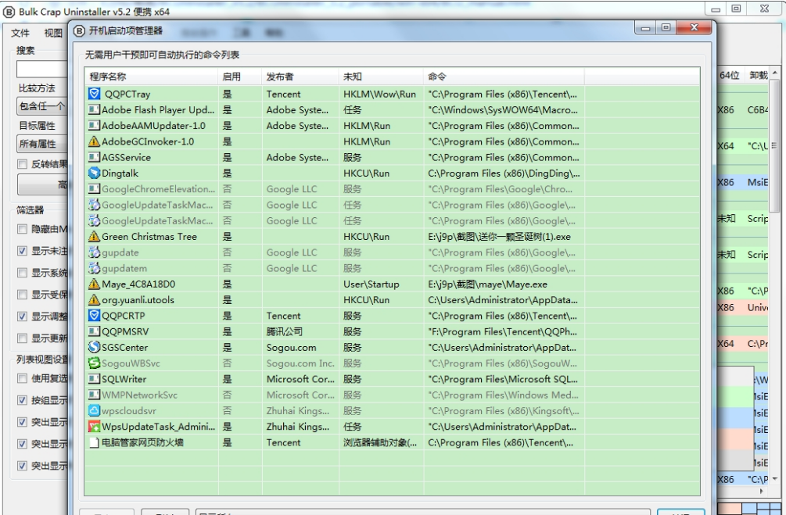This screenshot has width=786, height=515.
Task: Toggle the 显示未注... filter checkbox
Action: pos(22,251)
